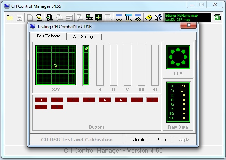Close the CH Control Manager main window

coord(215,5)
